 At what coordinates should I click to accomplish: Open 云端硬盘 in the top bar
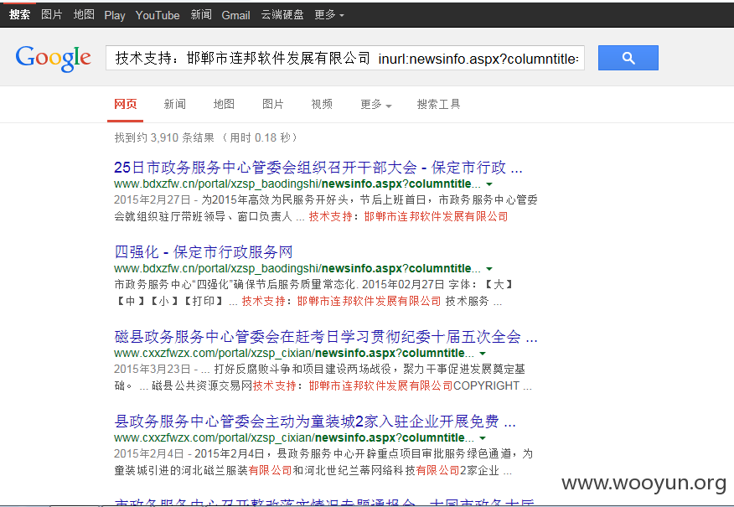point(282,14)
